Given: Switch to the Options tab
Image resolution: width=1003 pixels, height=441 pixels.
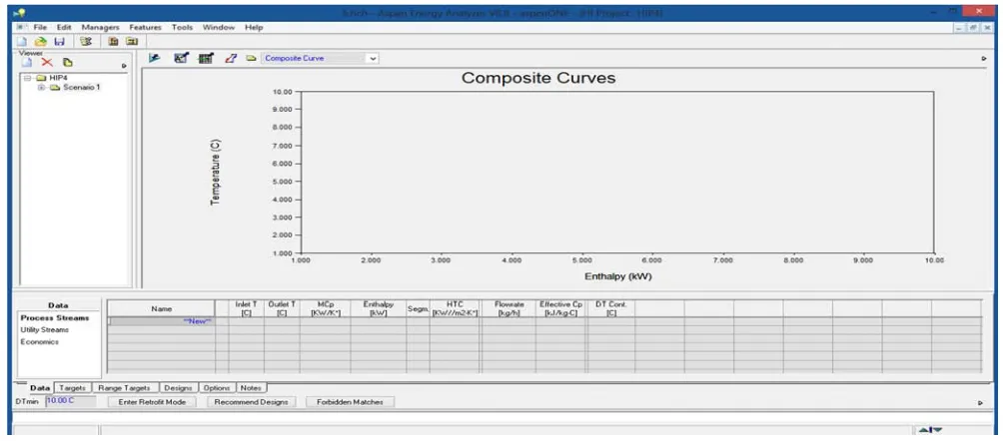Looking at the screenshot, I should (x=217, y=388).
